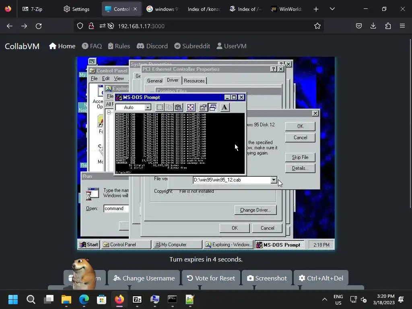Open Microsoft Edge from the taskbar
The image size is (412, 309).
pyautogui.click(x=84, y=299)
